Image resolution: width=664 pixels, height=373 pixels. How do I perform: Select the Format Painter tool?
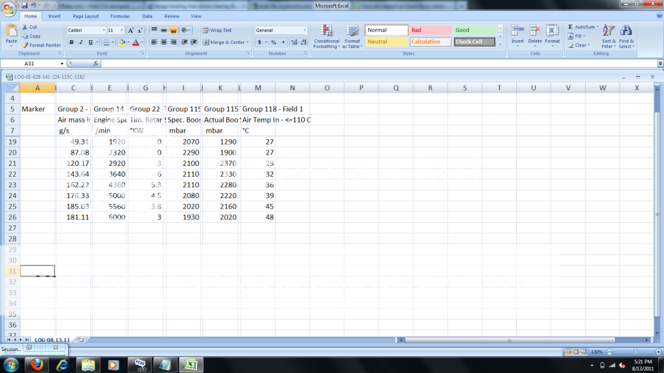(x=41, y=45)
